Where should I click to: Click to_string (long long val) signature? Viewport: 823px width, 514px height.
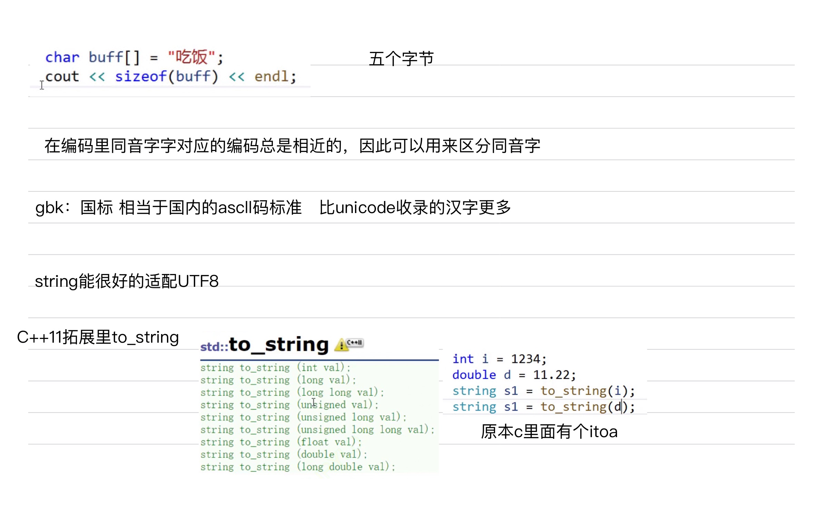pyautogui.click(x=292, y=392)
